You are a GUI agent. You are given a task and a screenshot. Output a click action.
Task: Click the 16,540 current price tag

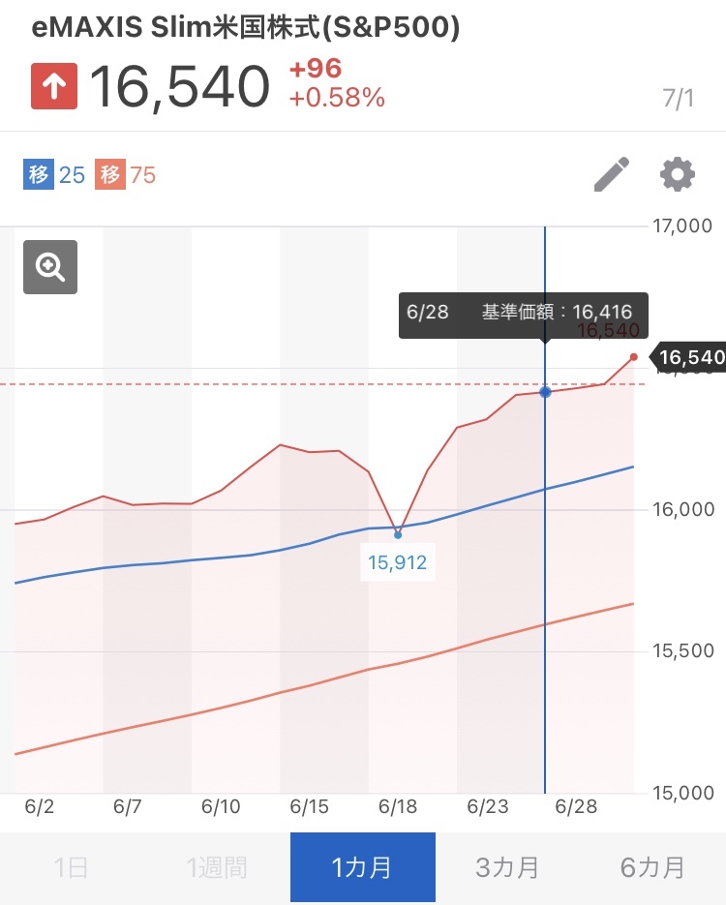click(690, 358)
